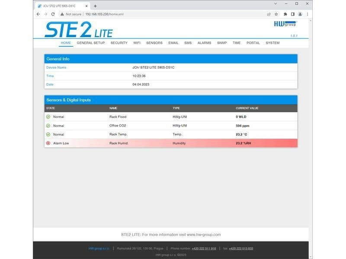Reload the page with the refresh icon
This screenshot has width=346, height=259.
pyautogui.click(x=53, y=14)
